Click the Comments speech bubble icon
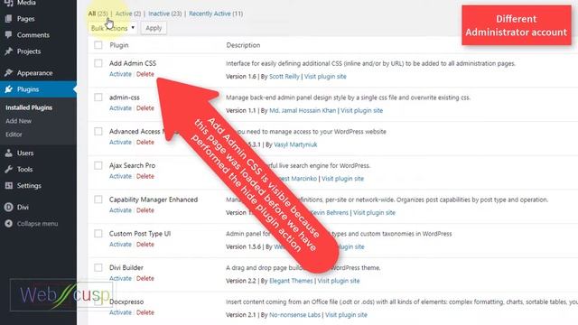Screen dimensions: 578x325 pos(9,35)
